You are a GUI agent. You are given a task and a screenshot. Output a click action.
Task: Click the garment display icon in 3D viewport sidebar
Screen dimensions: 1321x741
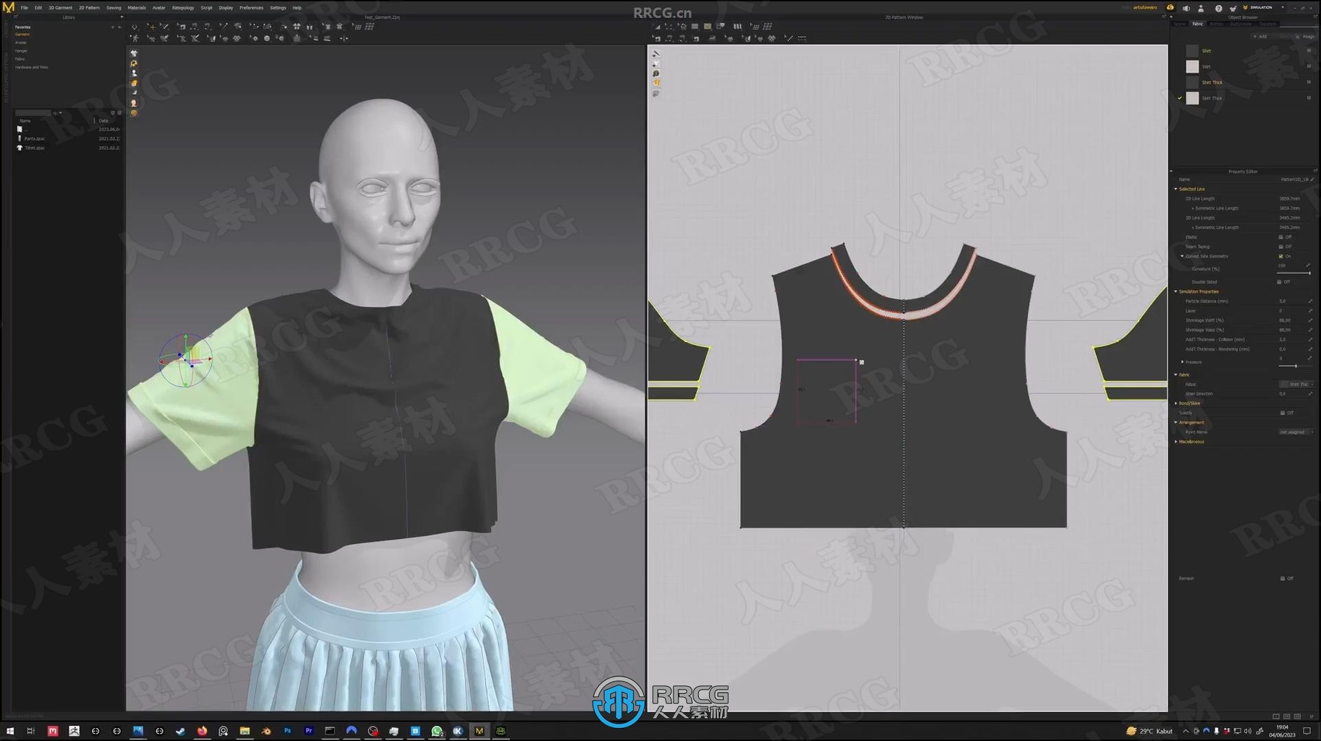coord(134,54)
